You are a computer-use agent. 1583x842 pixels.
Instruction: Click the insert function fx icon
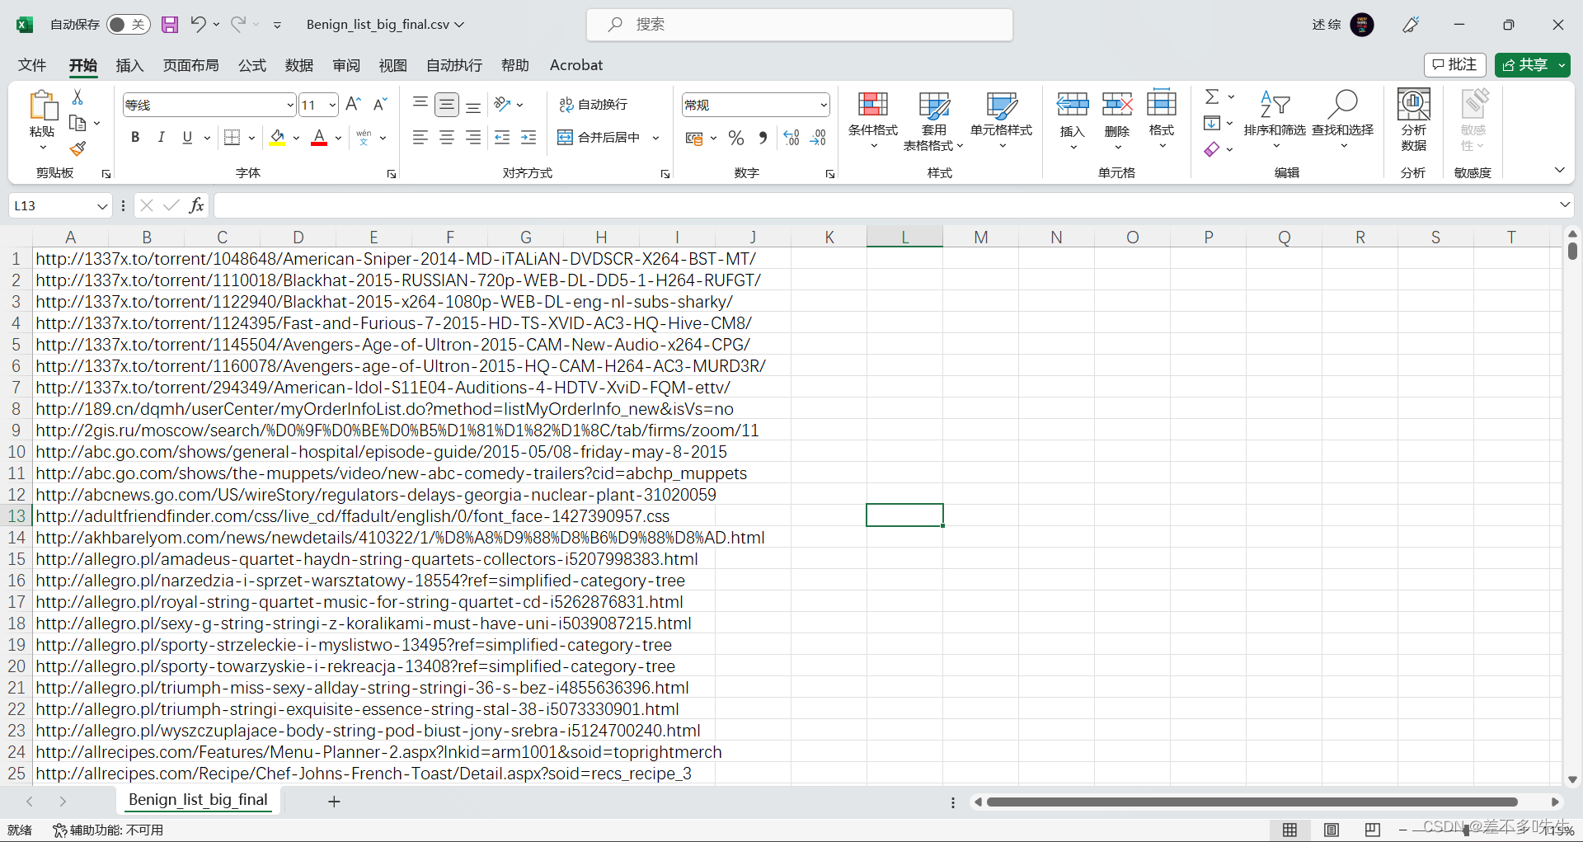point(196,205)
